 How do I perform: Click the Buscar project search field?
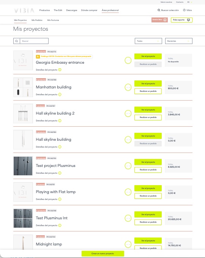click(x=34, y=41)
